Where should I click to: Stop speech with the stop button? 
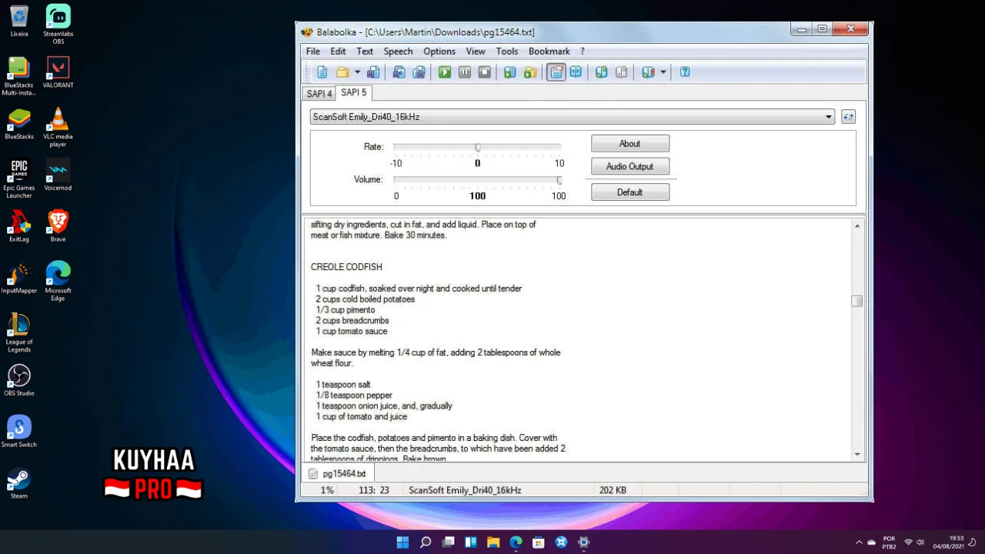click(x=485, y=72)
